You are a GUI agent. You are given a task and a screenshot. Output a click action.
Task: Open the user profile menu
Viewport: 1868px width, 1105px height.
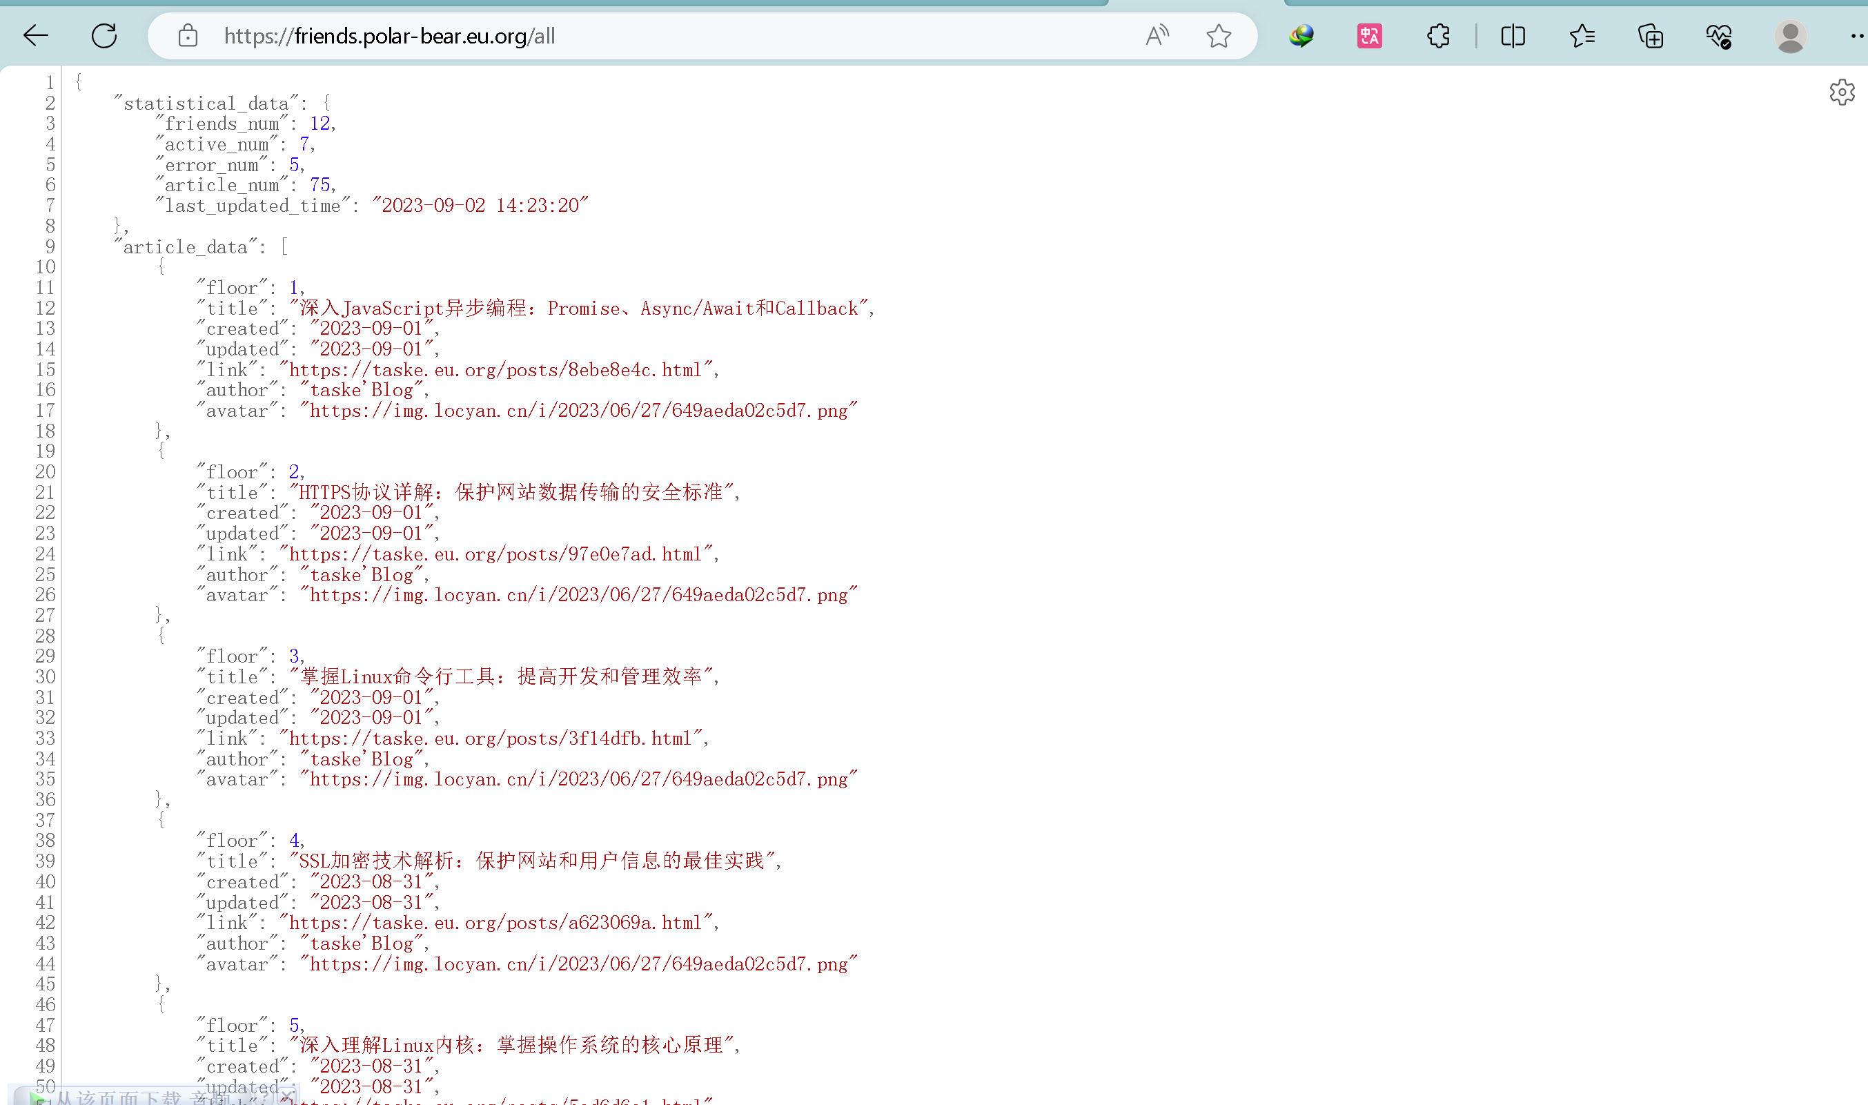click(1790, 36)
